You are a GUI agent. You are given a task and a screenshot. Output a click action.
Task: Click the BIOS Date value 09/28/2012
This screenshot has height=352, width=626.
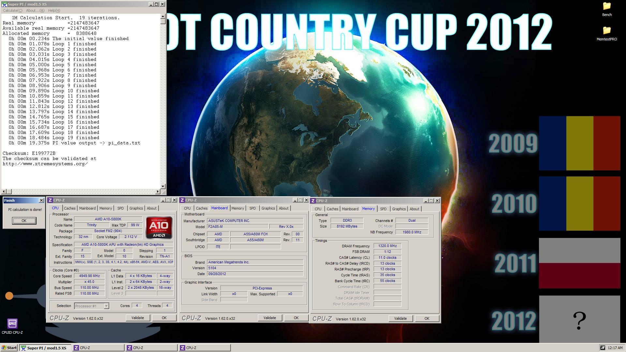pyautogui.click(x=255, y=274)
